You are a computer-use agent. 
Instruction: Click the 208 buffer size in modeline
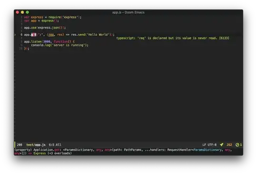pos(20,144)
